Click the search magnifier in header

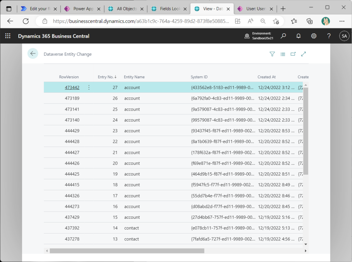(x=283, y=36)
